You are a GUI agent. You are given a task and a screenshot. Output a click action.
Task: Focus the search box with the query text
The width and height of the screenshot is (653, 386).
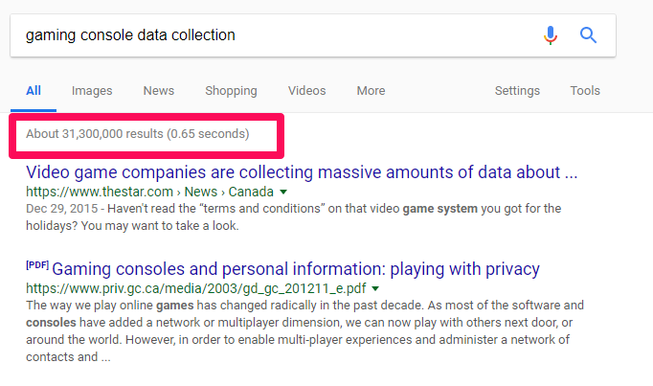(x=268, y=35)
